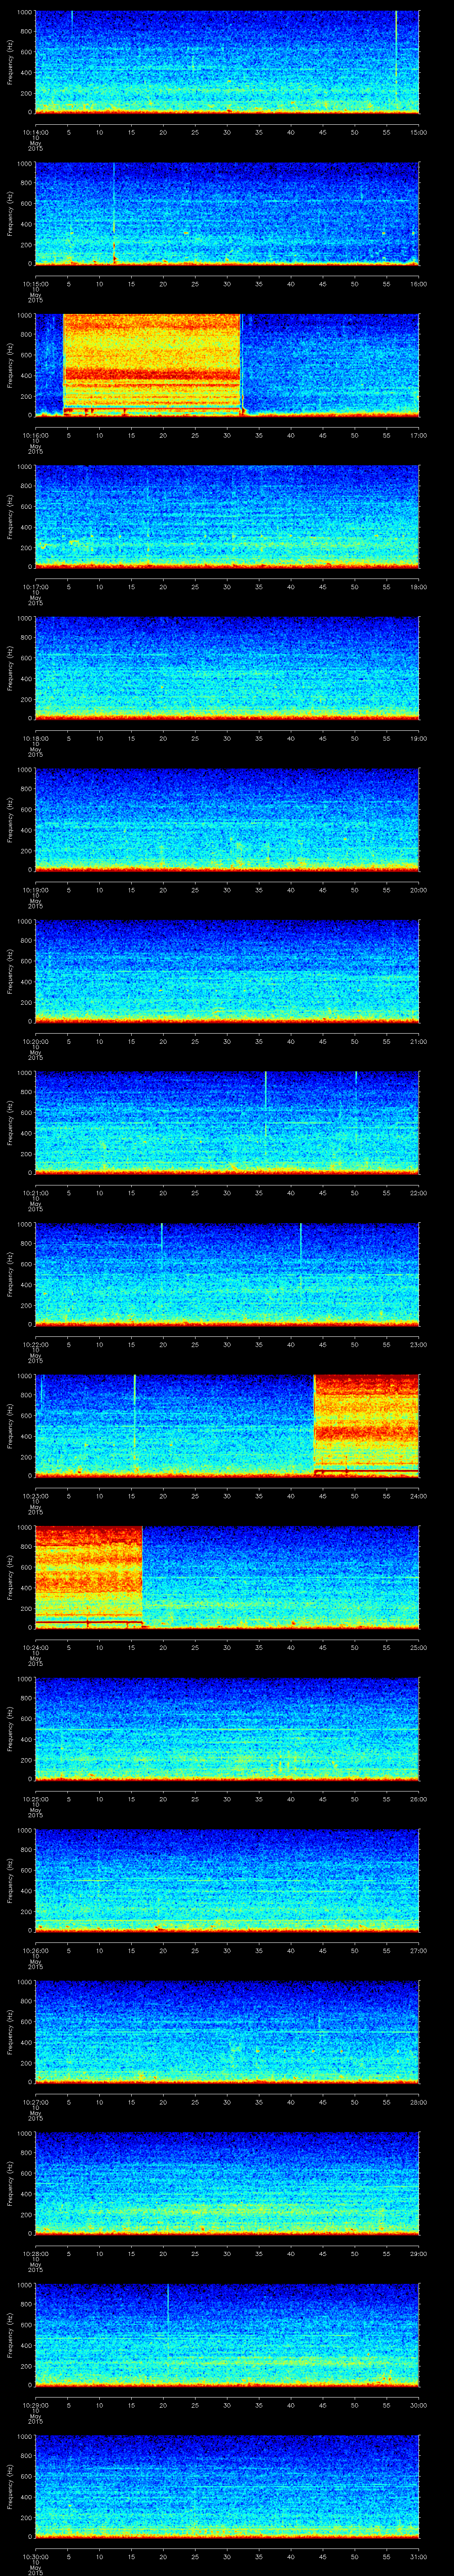Click the 31:00 end time label
The width and height of the screenshot is (454, 2576).
(x=419, y=2557)
